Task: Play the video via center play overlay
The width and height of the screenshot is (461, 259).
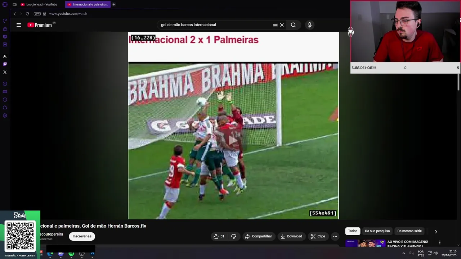Action: tap(233, 140)
